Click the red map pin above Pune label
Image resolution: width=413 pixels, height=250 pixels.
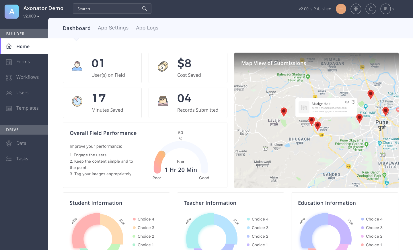pyautogui.click(x=385, y=111)
